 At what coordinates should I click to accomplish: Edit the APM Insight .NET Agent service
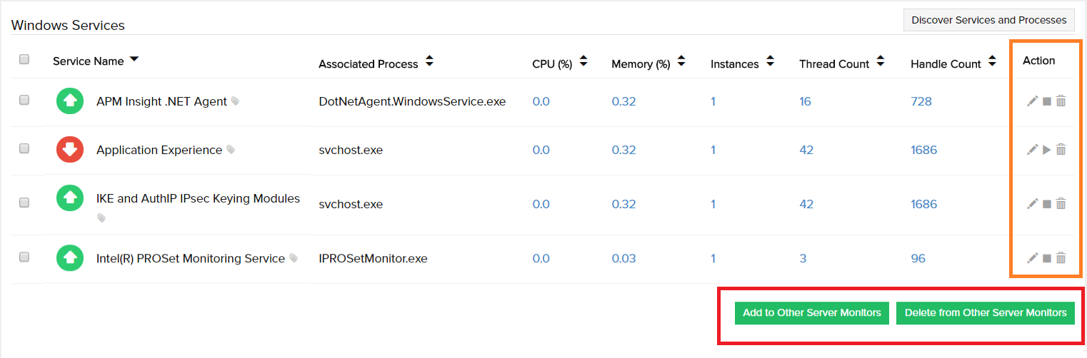point(1032,101)
